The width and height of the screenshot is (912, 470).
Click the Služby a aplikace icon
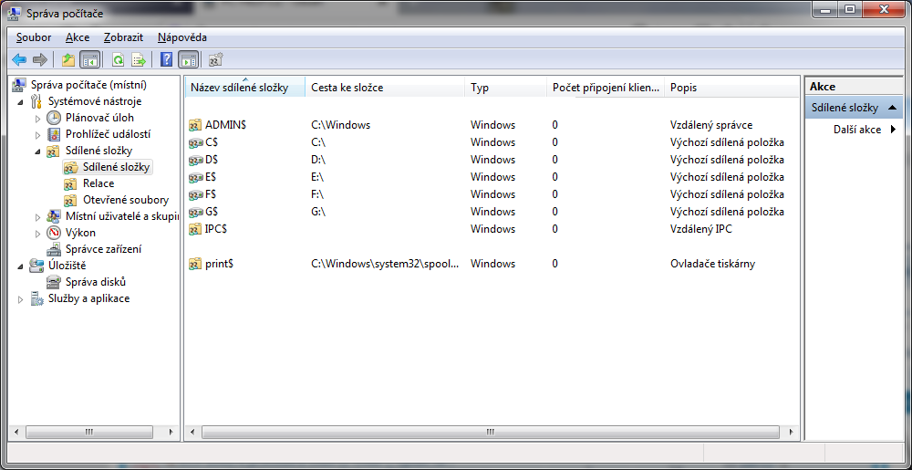coord(36,299)
